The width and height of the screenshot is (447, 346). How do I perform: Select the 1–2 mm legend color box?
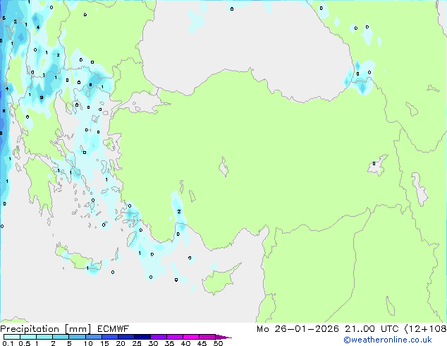(44, 337)
